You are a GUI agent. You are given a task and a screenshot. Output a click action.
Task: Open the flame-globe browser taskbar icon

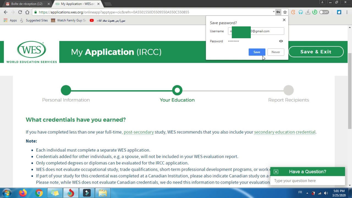71,193
